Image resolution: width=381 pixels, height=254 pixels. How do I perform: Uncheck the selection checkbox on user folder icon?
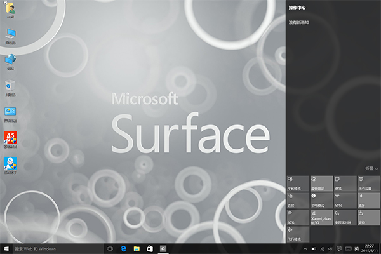pos(6,3)
